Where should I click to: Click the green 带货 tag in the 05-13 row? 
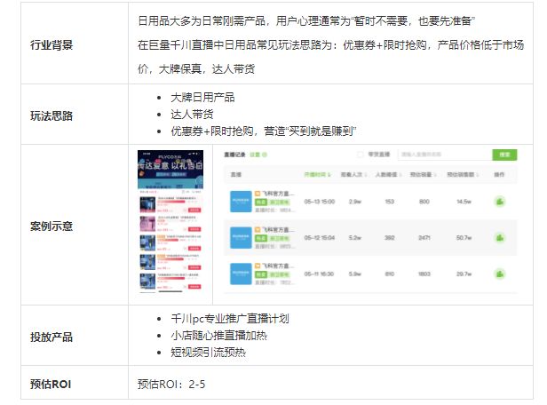click(x=261, y=202)
